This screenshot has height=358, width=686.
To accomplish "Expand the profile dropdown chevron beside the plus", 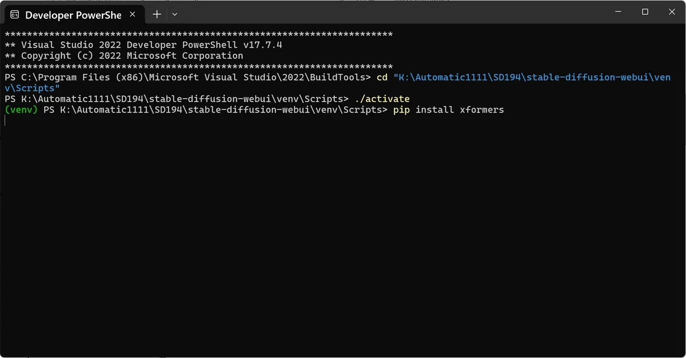I will [x=175, y=14].
